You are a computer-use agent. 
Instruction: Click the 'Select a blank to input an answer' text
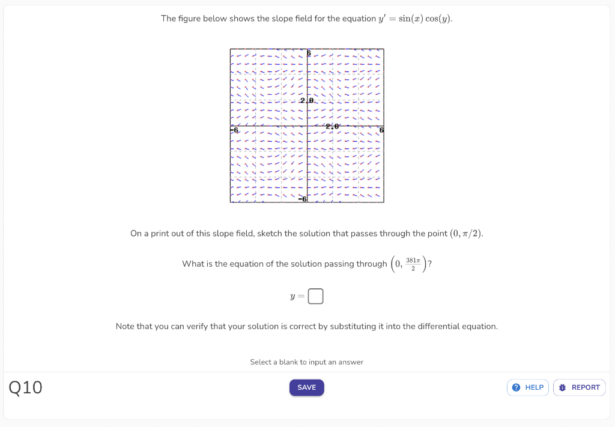click(x=307, y=362)
